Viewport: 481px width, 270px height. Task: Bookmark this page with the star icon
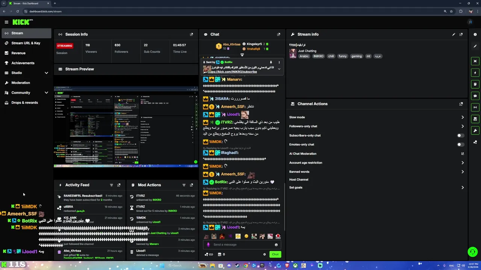[x=451, y=11]
